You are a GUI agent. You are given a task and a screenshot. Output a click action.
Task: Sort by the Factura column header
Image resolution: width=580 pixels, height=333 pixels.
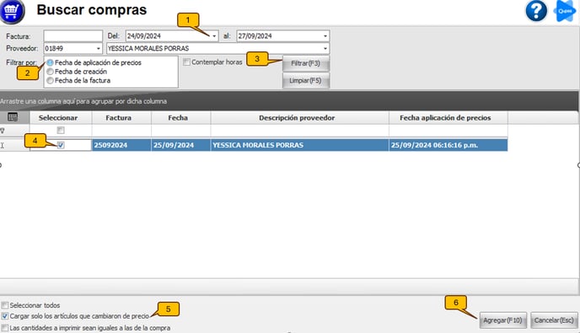pos(121,118)
